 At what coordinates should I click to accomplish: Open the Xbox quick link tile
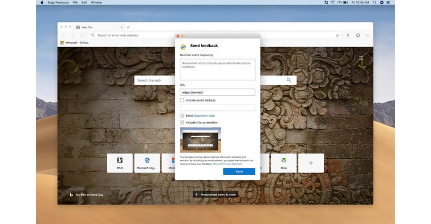click(284, 163)
